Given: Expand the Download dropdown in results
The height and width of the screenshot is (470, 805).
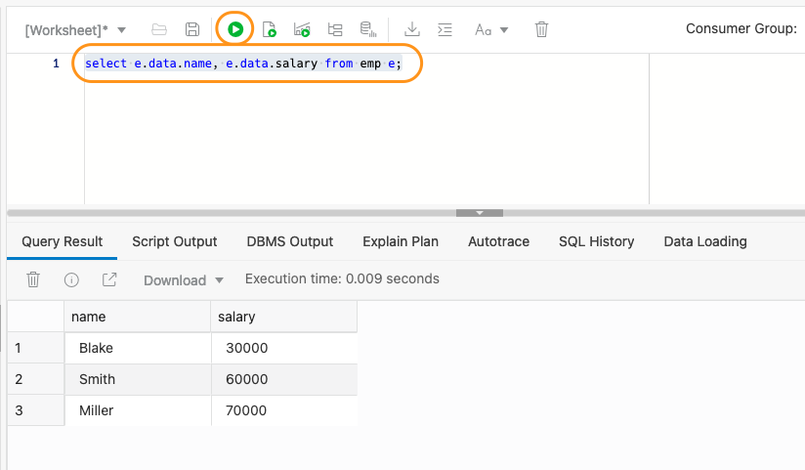Looking at the screenshot, I should click(x=184, y=280).
